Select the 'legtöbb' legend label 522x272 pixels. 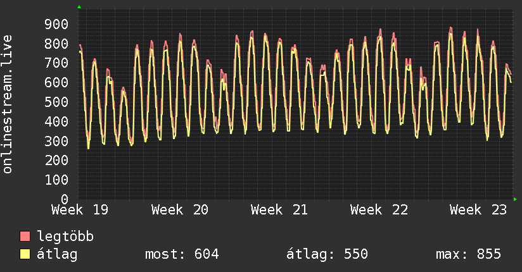65,237
